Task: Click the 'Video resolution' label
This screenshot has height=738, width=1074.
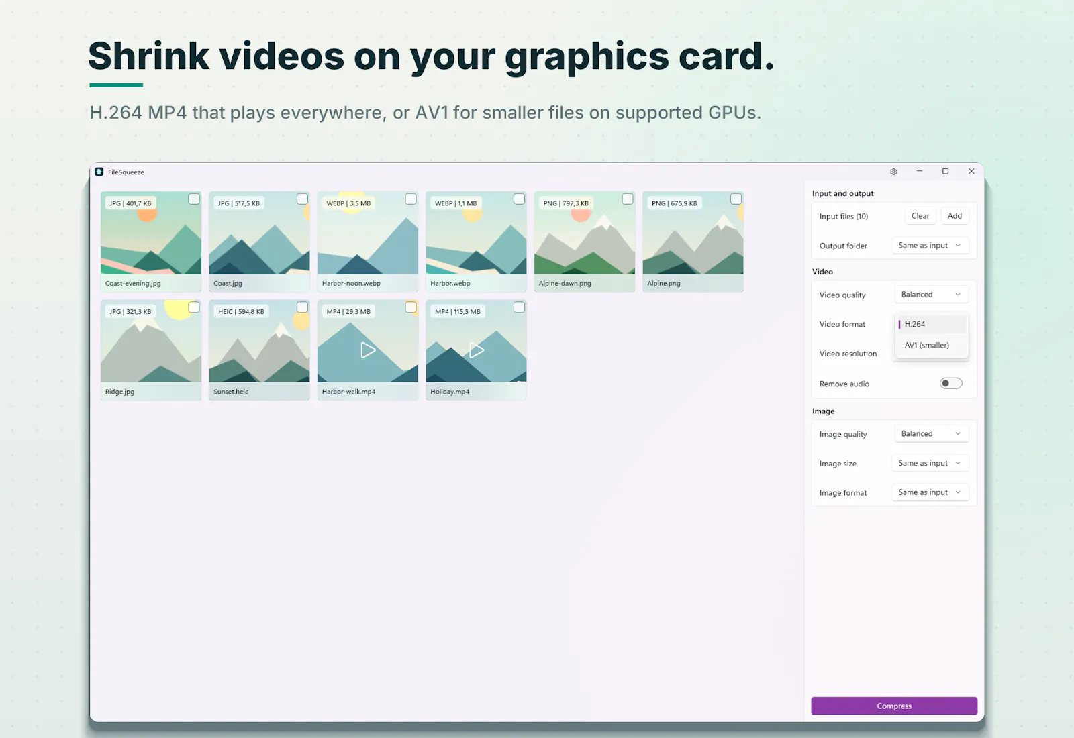Action: [848, 354]
